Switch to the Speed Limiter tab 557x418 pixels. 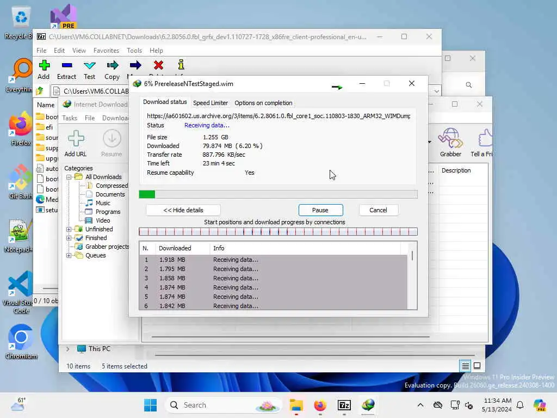pyautogui.click(x=211, y=103)
